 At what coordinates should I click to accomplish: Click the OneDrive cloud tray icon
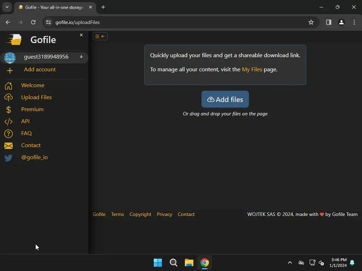click(x=301, y=263)
